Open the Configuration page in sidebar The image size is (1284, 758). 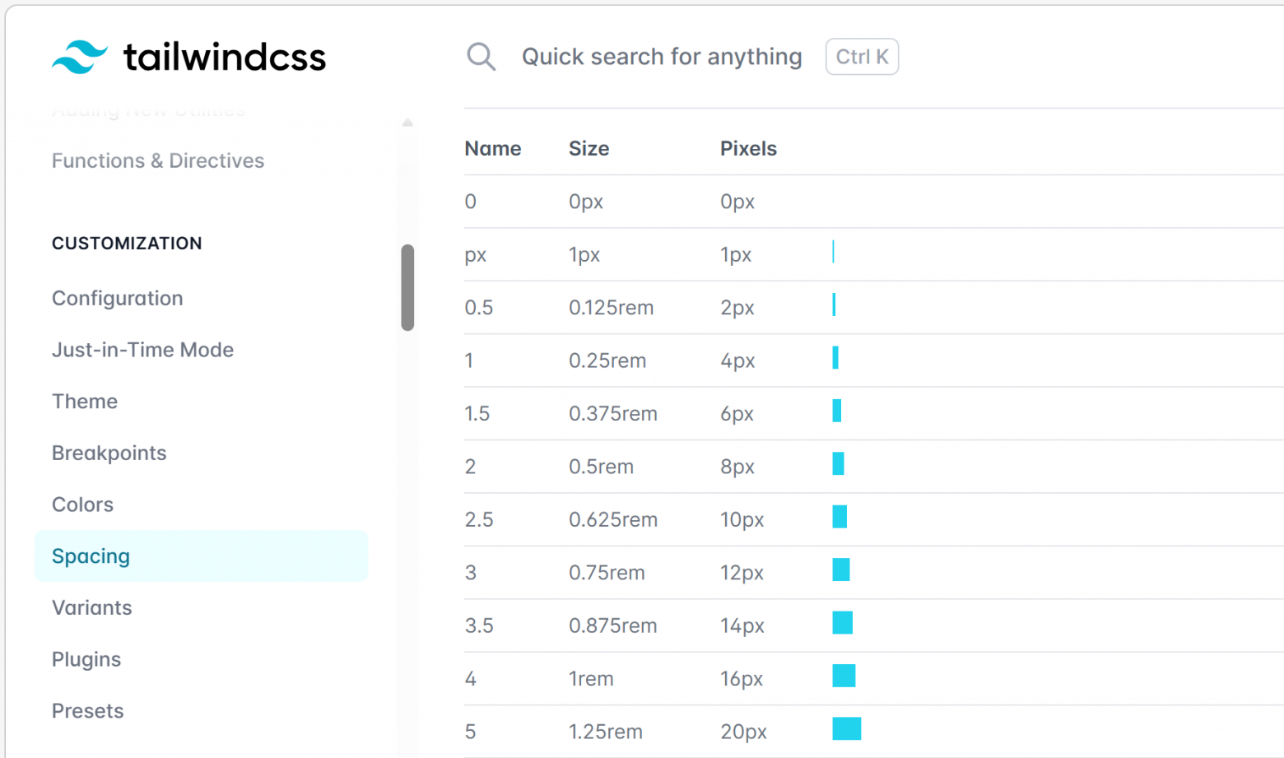coord(118,298)
